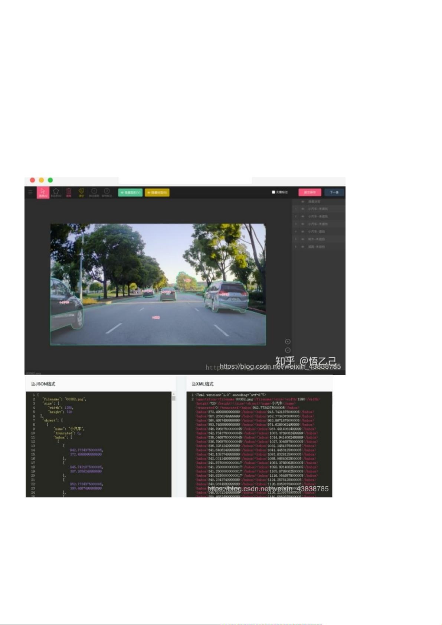Select the pointer selection tool
Viewport: 442px width, 625px height.
click(x=43, y=192)
